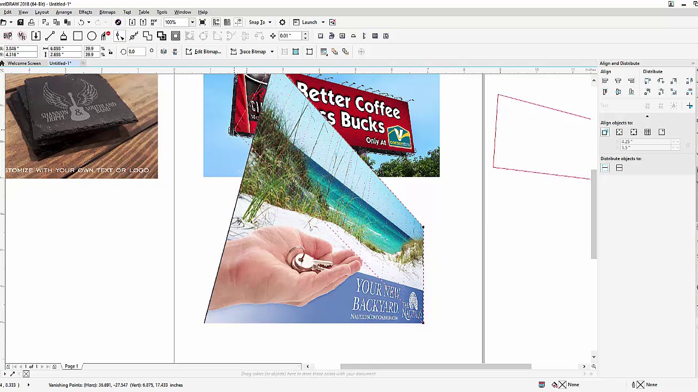Switch to the Welcome Screen tab

(x=24, y=63)
